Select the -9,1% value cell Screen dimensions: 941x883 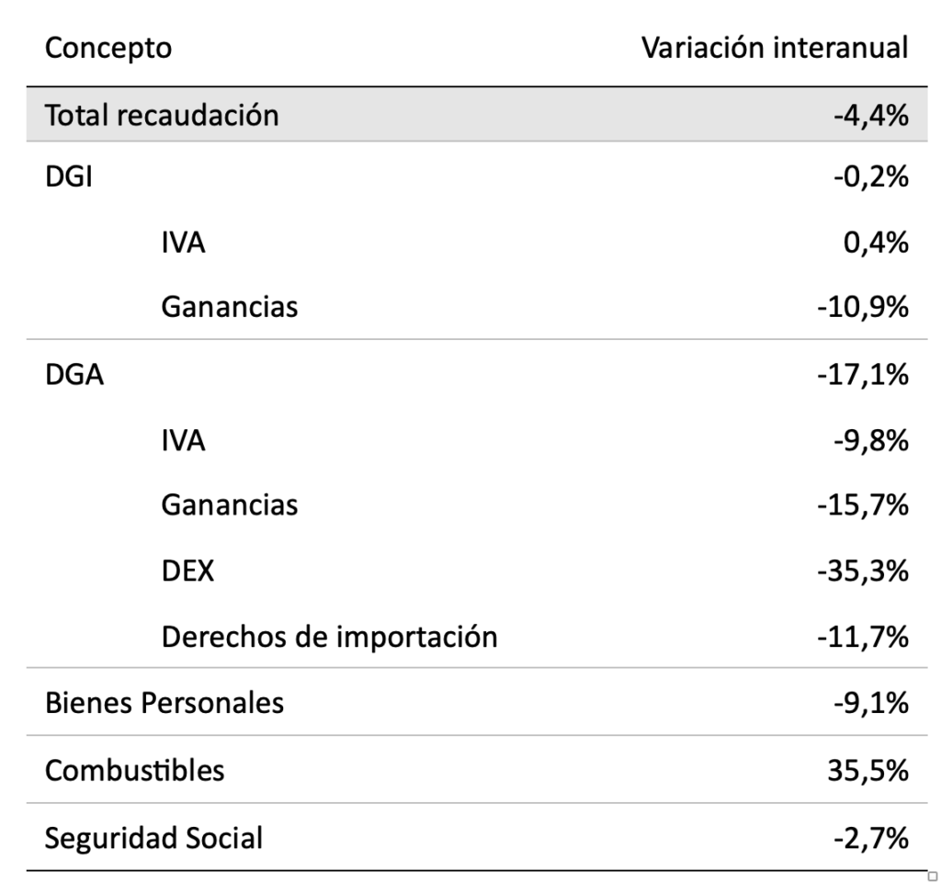point(870,703)
